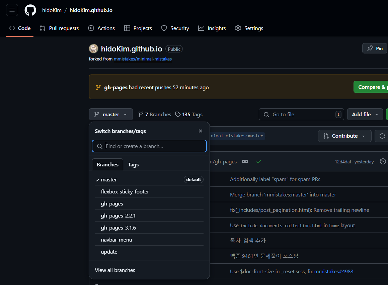388x285 pixels.
Task: Open commit history clock icon
Action: coord(383,161)
